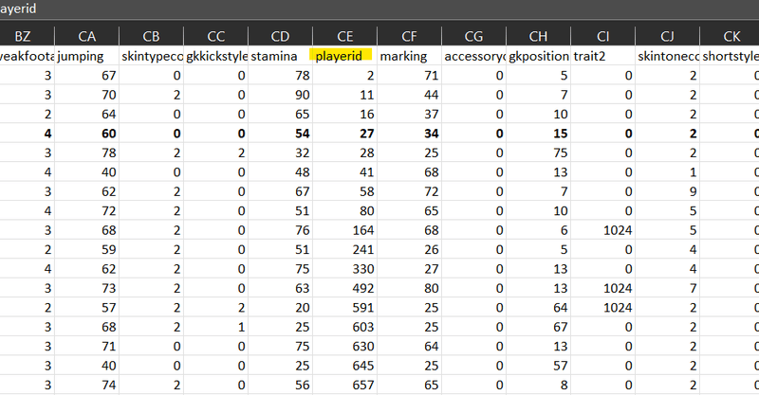Screen dimensions: 759x395
Task: Select the gkkickstyle header cell
Action: click(x=214, y=57)
